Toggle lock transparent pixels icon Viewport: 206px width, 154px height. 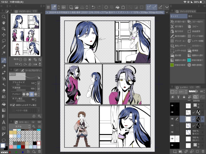click(190, 97)
